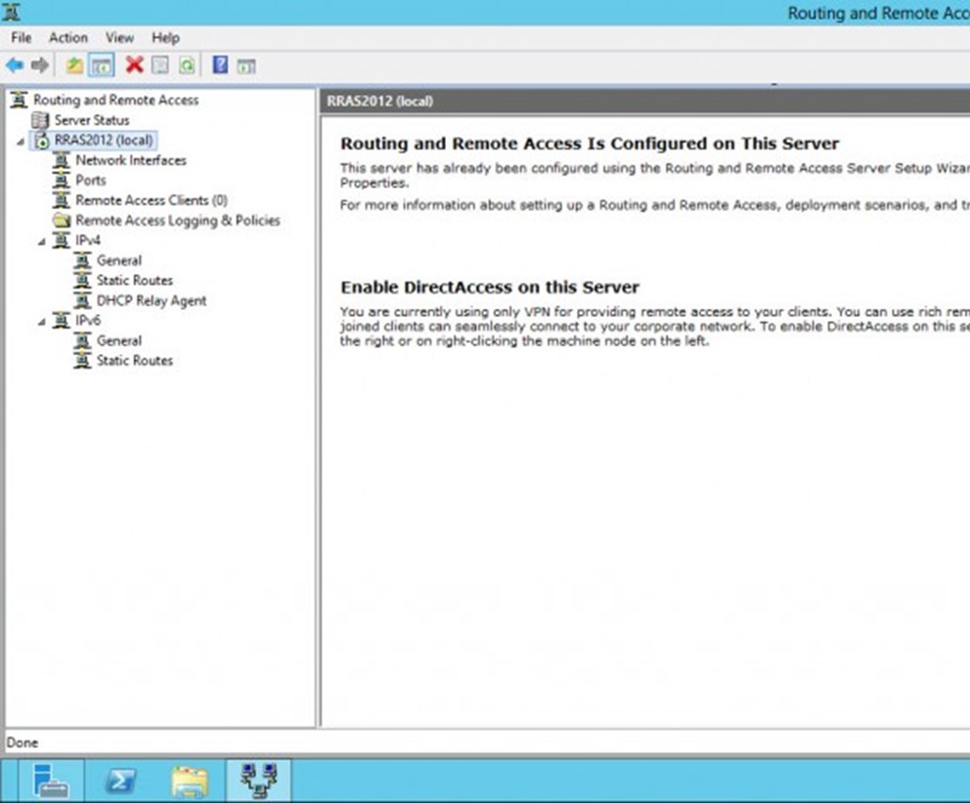The width and height of the screenshot is (970, 803).
Task: Go back using the blue Back arrow
Action: click(x=15, y=65)
